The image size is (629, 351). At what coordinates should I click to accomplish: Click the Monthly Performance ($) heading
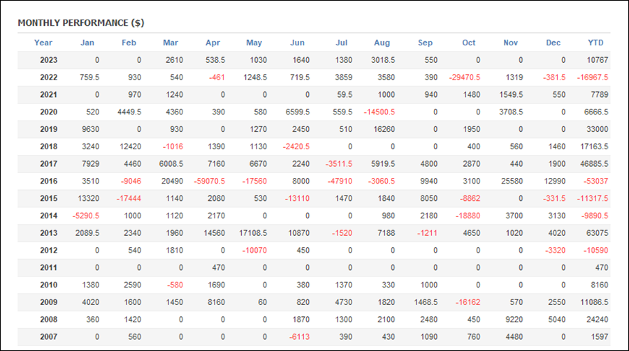click(x=81, y=23)
